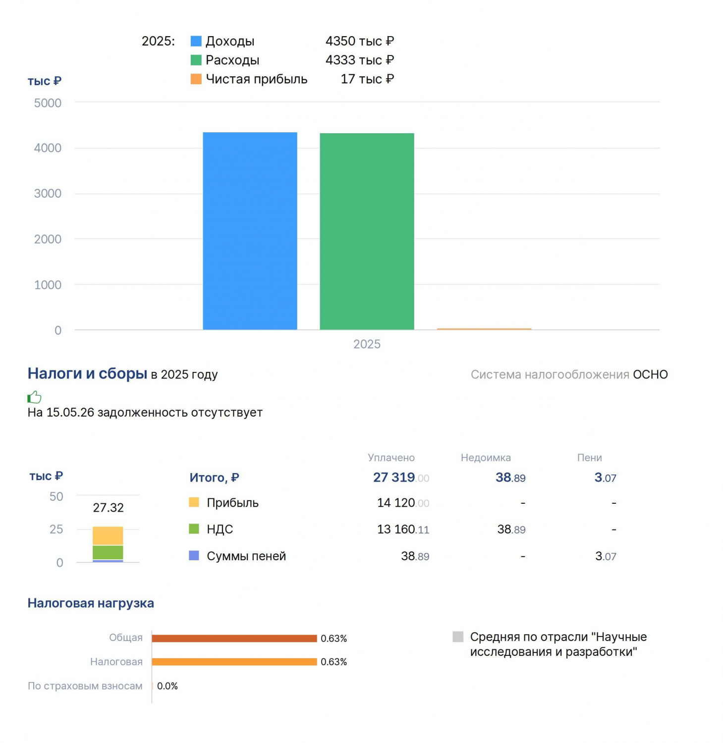Click the Налоговая нагрузка heading
Viewport: 723px width, 743px height.
tap(91, 603)
